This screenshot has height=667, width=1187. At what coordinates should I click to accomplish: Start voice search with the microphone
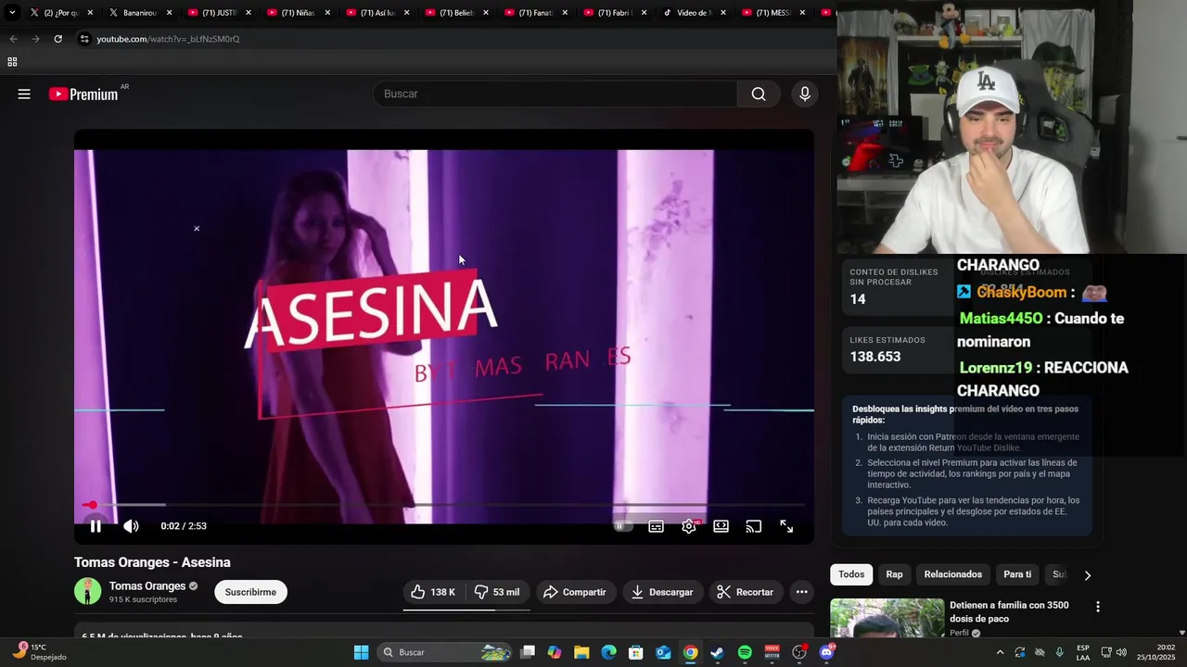(x=804, y=94)
